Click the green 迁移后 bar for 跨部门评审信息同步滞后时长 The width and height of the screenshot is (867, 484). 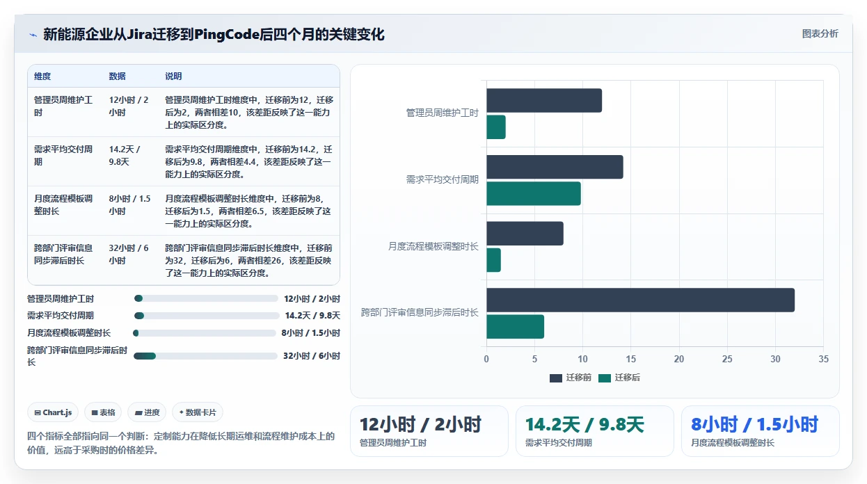515,327
